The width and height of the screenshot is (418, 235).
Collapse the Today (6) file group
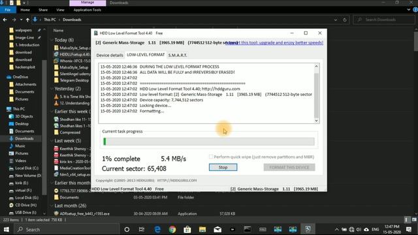click(52, 40)
